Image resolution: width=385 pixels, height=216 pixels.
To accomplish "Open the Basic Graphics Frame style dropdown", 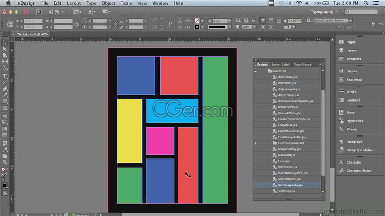I will (x=350, y=21).
